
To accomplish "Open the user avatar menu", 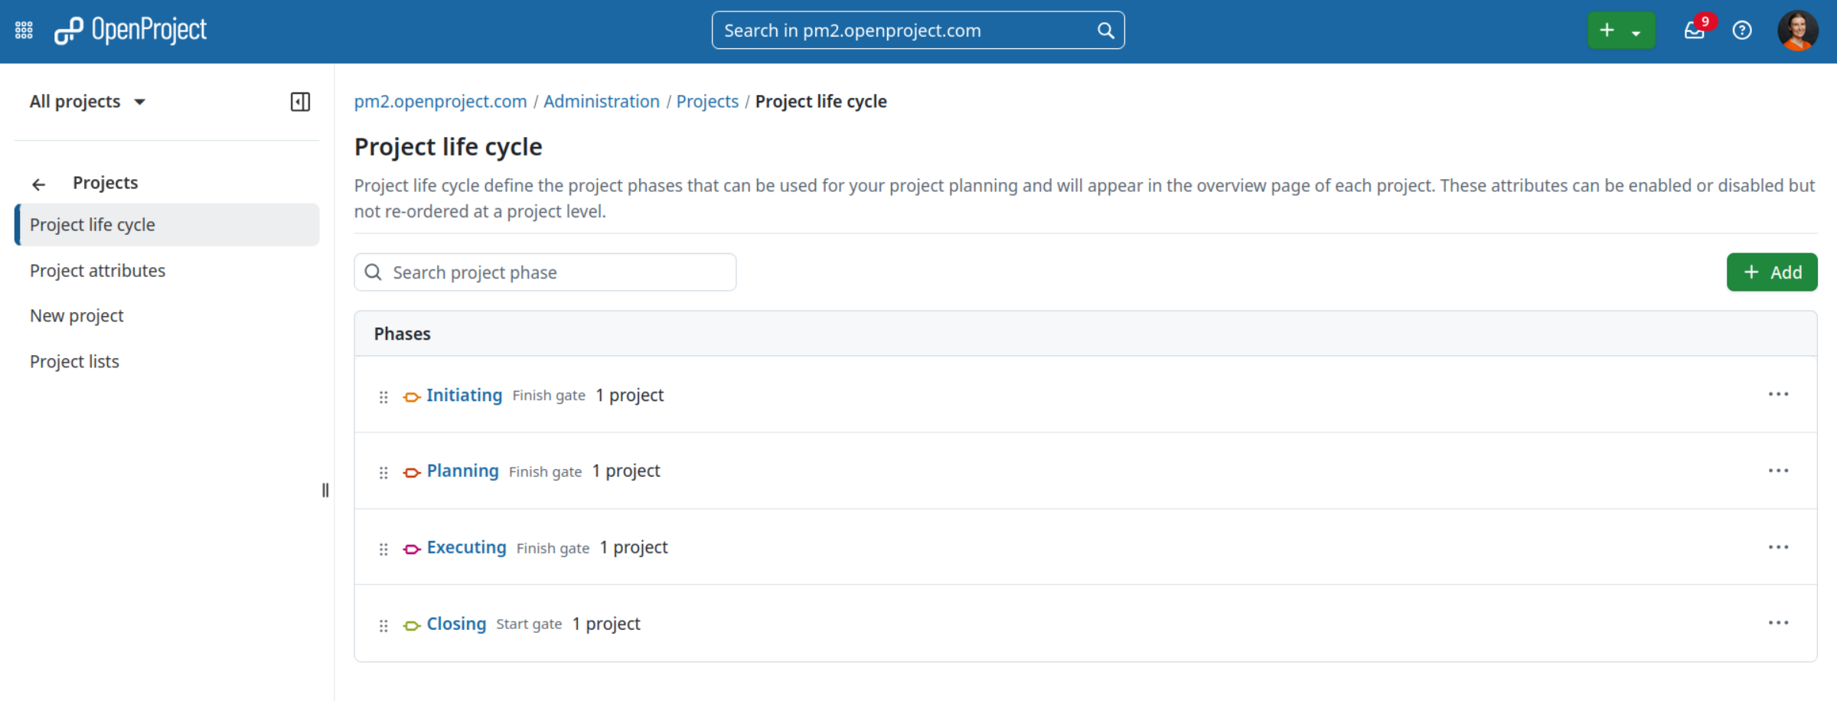I will point(1796,31).
